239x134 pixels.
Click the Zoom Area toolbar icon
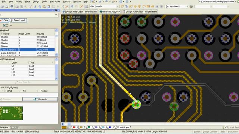22,6
